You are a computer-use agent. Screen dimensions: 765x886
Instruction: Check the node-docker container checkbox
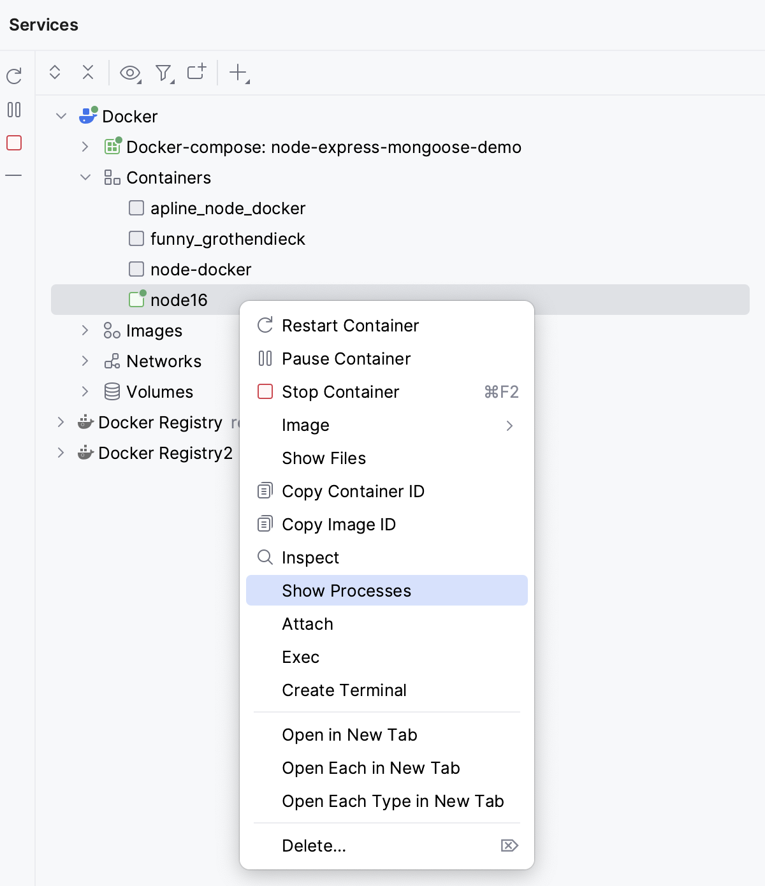(136, 269)
